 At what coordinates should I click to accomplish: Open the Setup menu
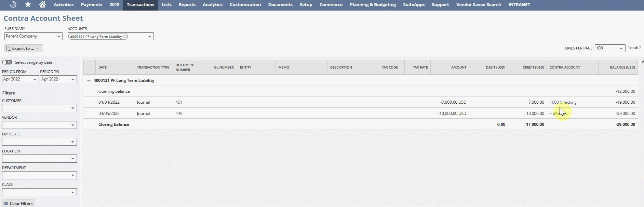tap(306, 4)
